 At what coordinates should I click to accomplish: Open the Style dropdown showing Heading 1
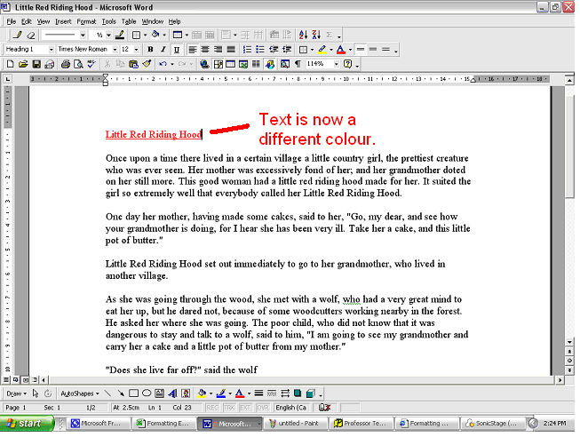pyautogui.click(x=51, y=50)
